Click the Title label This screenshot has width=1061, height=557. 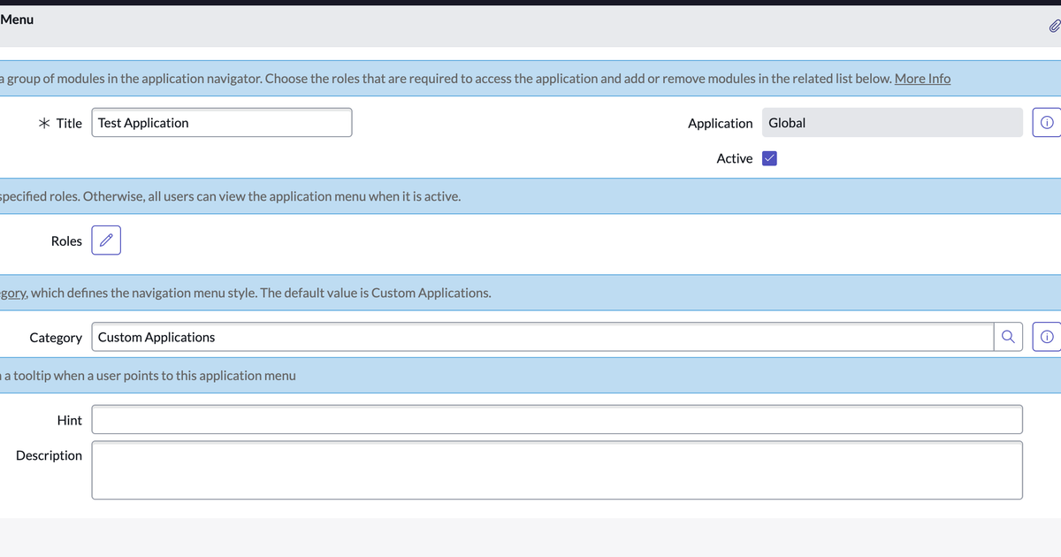click(x=69, y=123)
